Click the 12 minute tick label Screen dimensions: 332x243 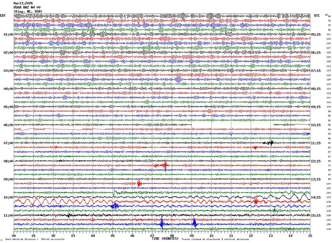coord(251,236)
